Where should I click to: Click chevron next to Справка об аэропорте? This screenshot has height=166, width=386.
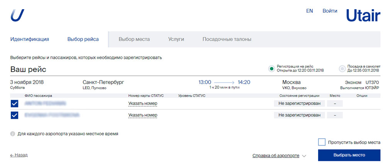[304, 156]
